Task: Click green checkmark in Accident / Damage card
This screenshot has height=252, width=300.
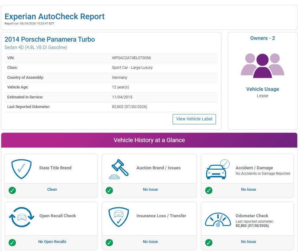Action: (x=209, y=190)
